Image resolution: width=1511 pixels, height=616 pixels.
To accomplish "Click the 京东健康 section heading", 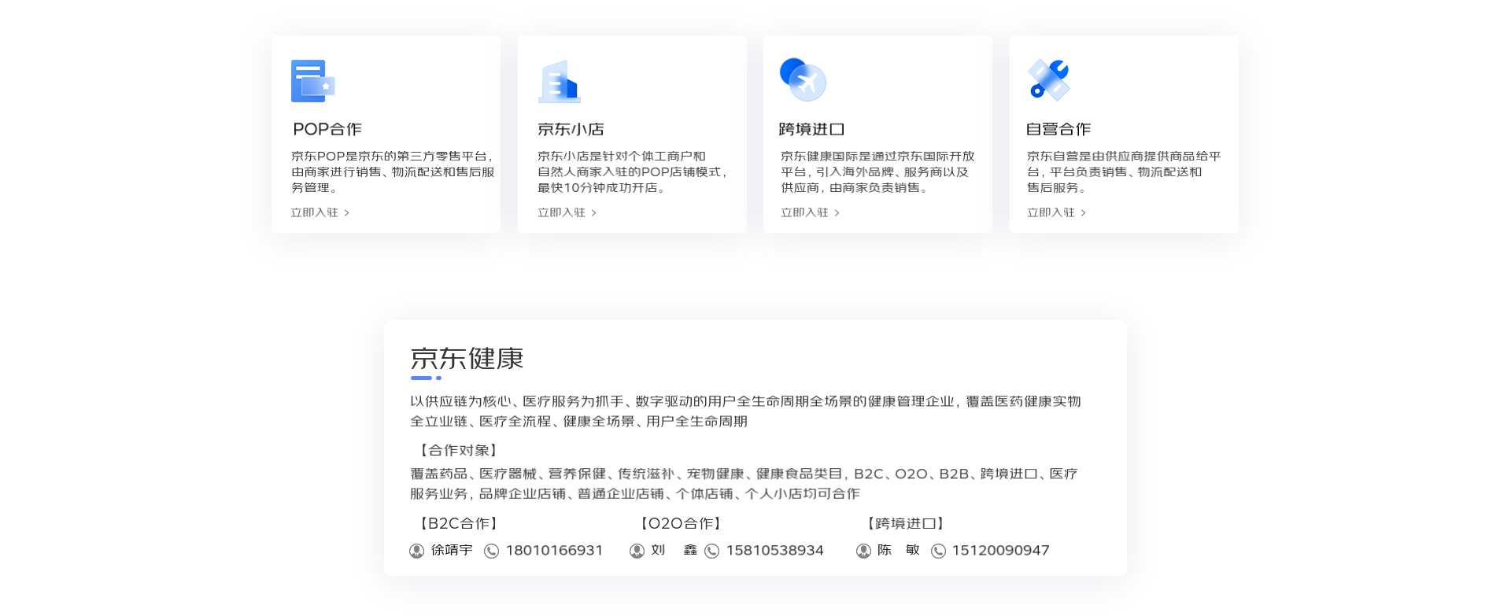I will point(467,359).
